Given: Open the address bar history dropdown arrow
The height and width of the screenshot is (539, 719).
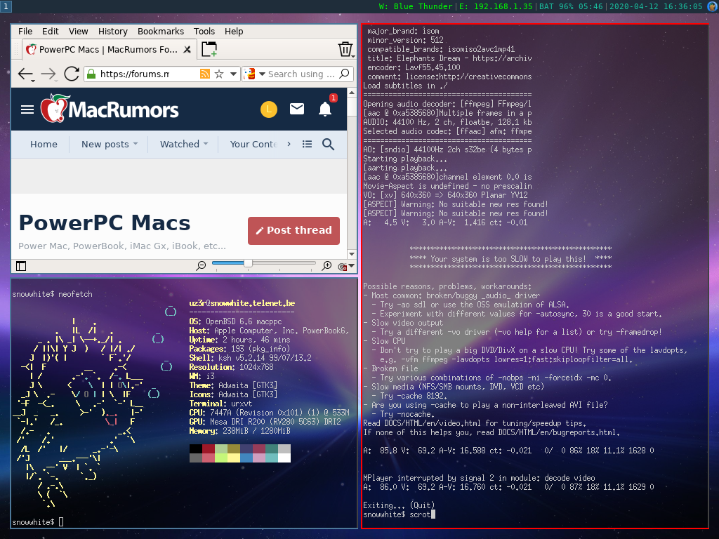Looking at the screenshot, I should (x=233, y=74).
